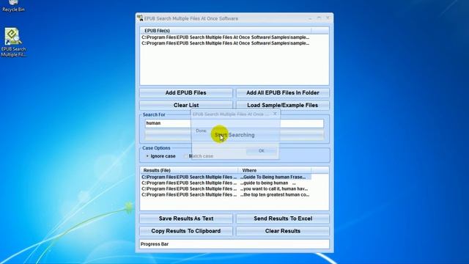Screen dimensions: 469x264
Task: Select result row 'Guide To Being human Frase'
Action: (226, 177)
